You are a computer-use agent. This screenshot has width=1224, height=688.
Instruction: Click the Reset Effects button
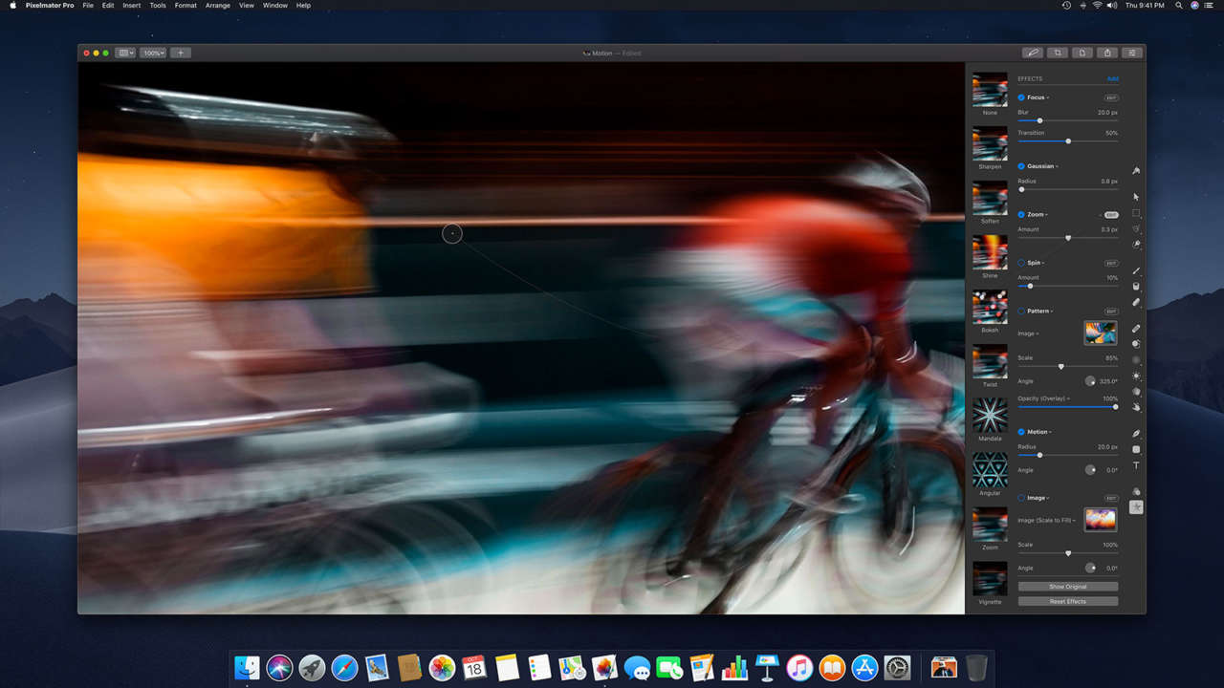point(1067,602)
